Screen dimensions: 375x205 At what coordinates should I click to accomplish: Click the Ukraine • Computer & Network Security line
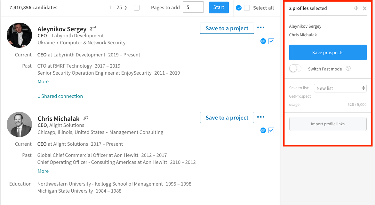[x=82, y=43]
